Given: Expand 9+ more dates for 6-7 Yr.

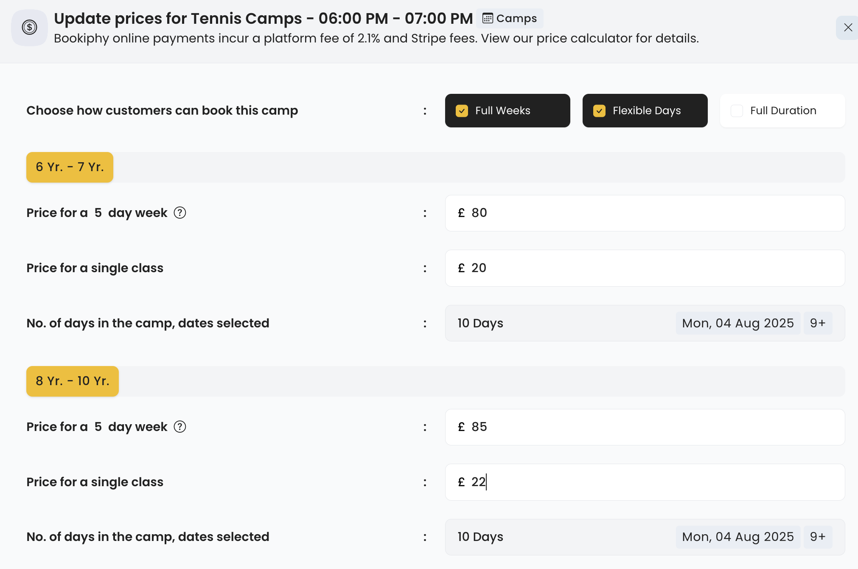Looking at the screenshot, I should point(818,323).
